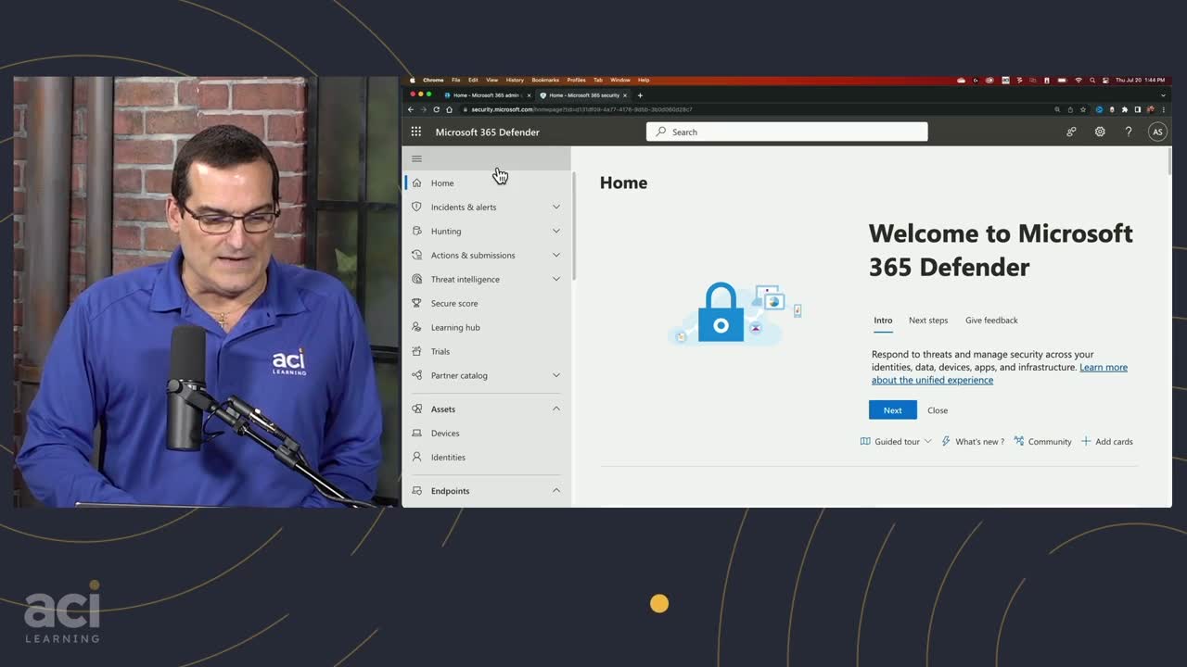Image resolution: width=1187 pixels, height=667 pixels.
Task: Switch to the Next steps tab
Action: coord(928,321)
